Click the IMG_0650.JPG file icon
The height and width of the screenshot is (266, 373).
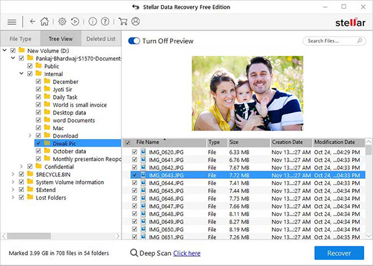144,229
